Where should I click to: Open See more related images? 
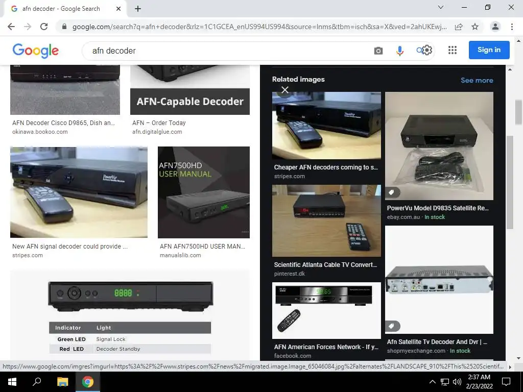[477, 80]
